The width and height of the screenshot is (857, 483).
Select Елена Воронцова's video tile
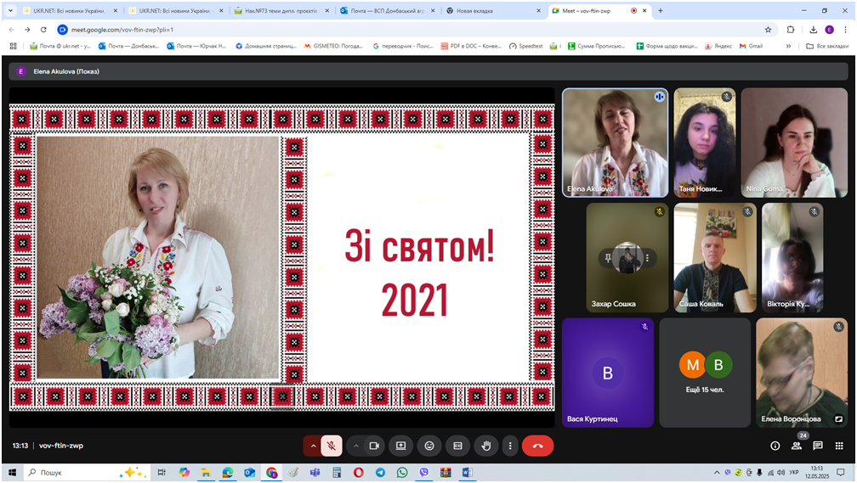click(x=802, y=373)
